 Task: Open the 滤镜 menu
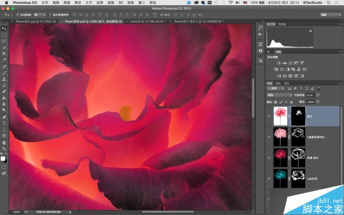pos(111,3)
